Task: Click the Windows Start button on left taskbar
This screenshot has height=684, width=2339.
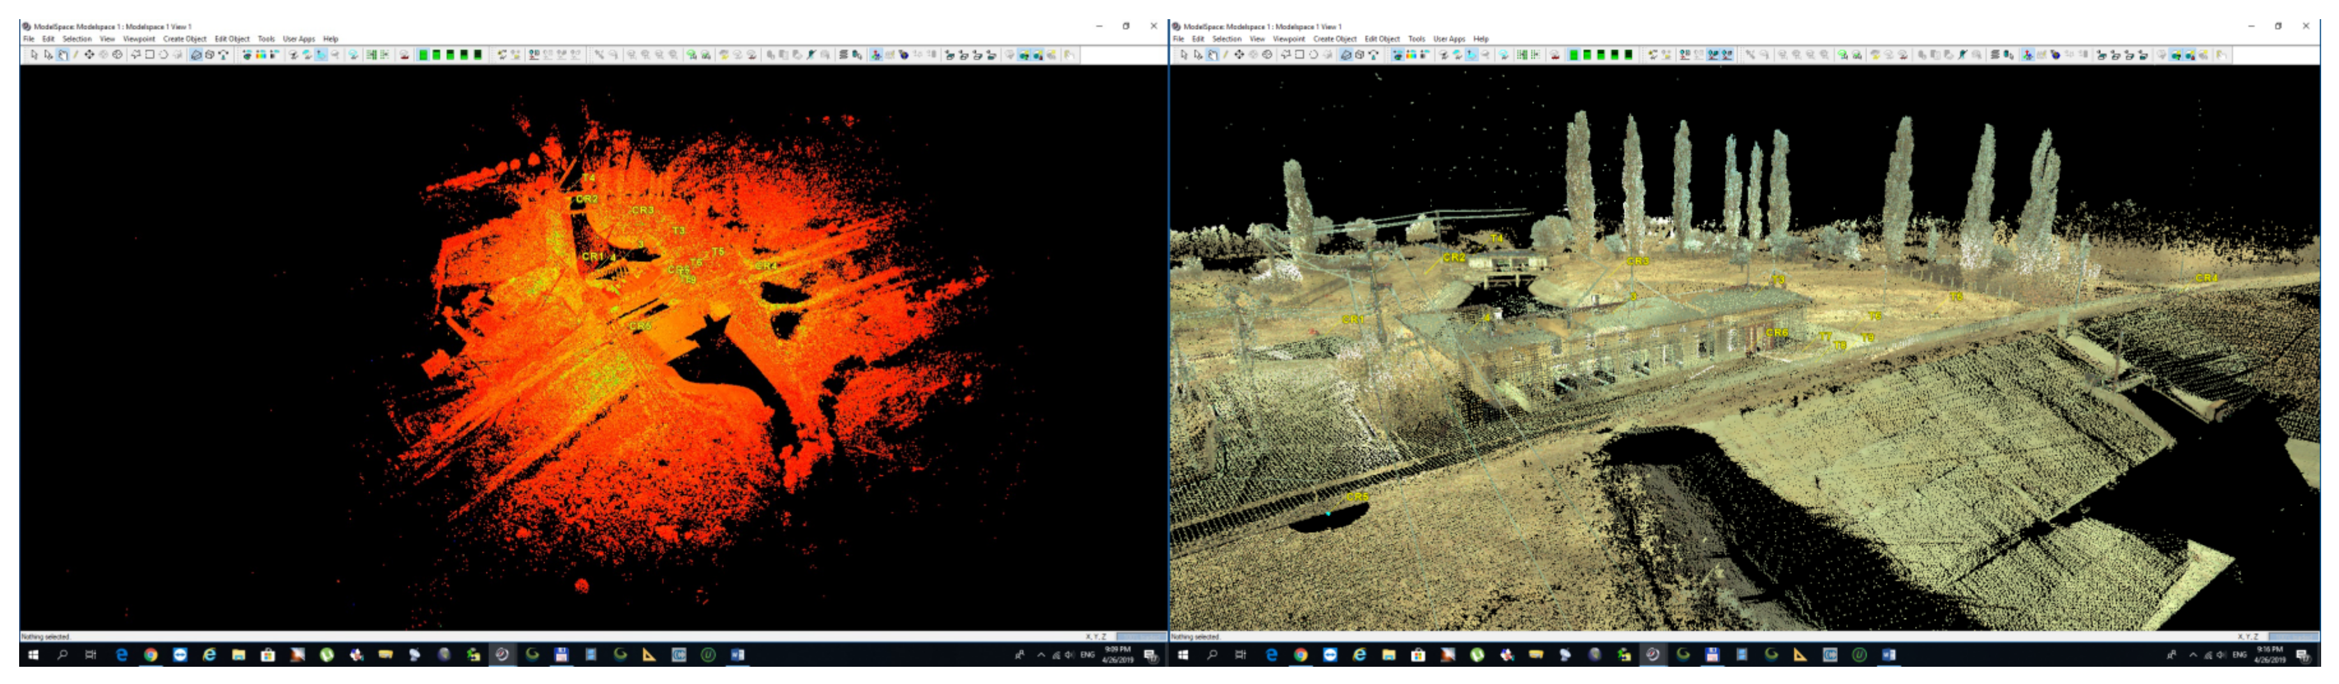Action: pos(34,655)
